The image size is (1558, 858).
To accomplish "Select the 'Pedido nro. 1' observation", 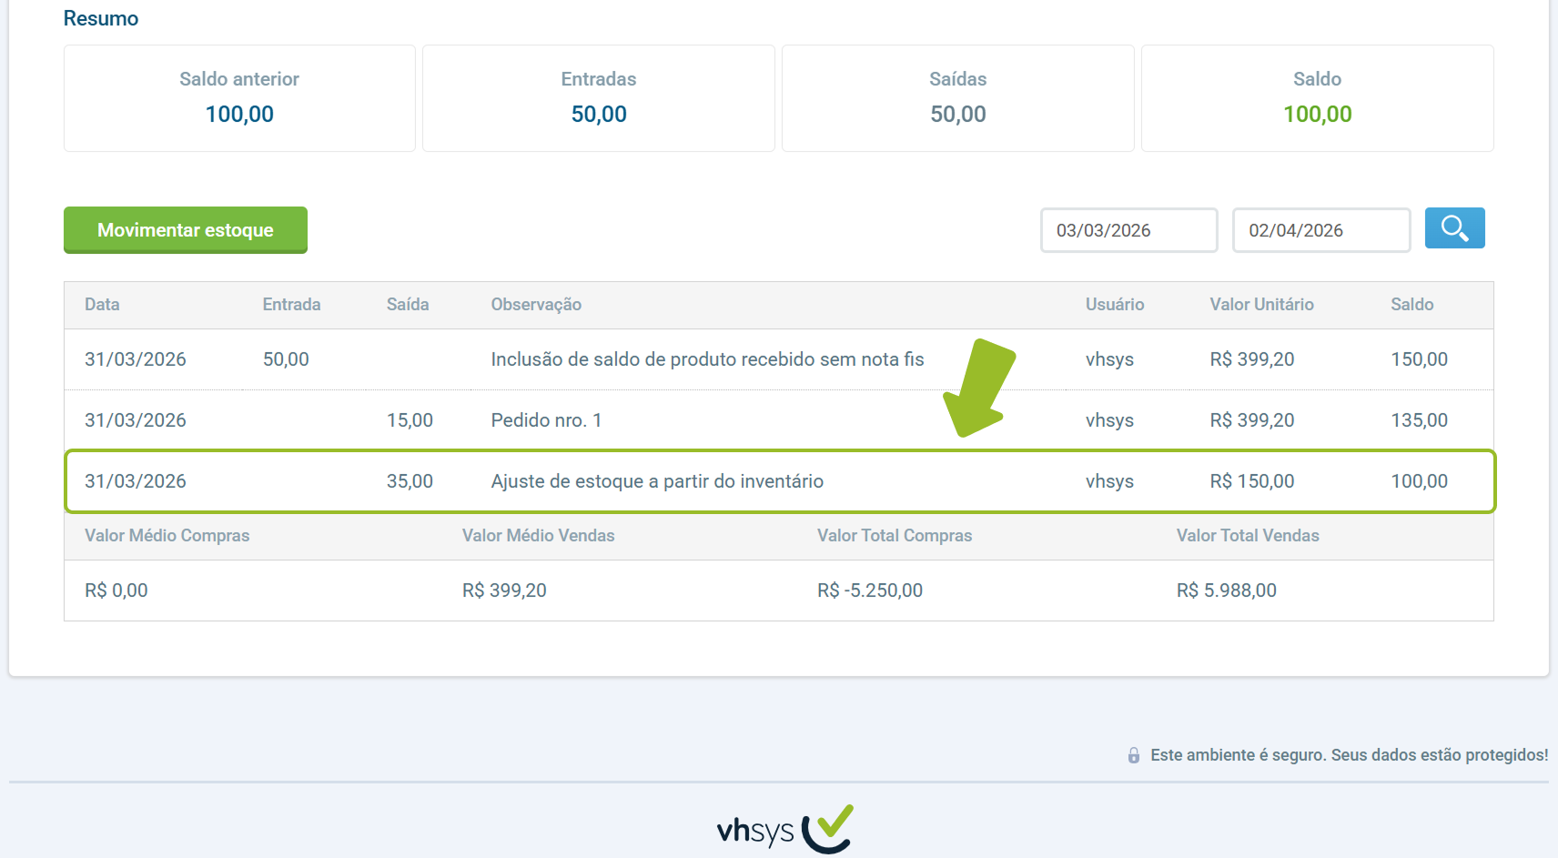I will tap(546, 420).
